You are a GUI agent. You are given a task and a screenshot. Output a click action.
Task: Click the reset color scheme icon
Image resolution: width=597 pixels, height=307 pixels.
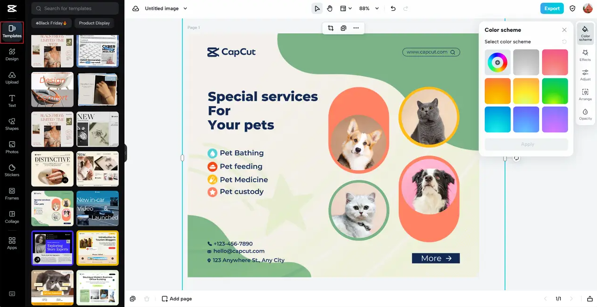click(x=564, y=42)
